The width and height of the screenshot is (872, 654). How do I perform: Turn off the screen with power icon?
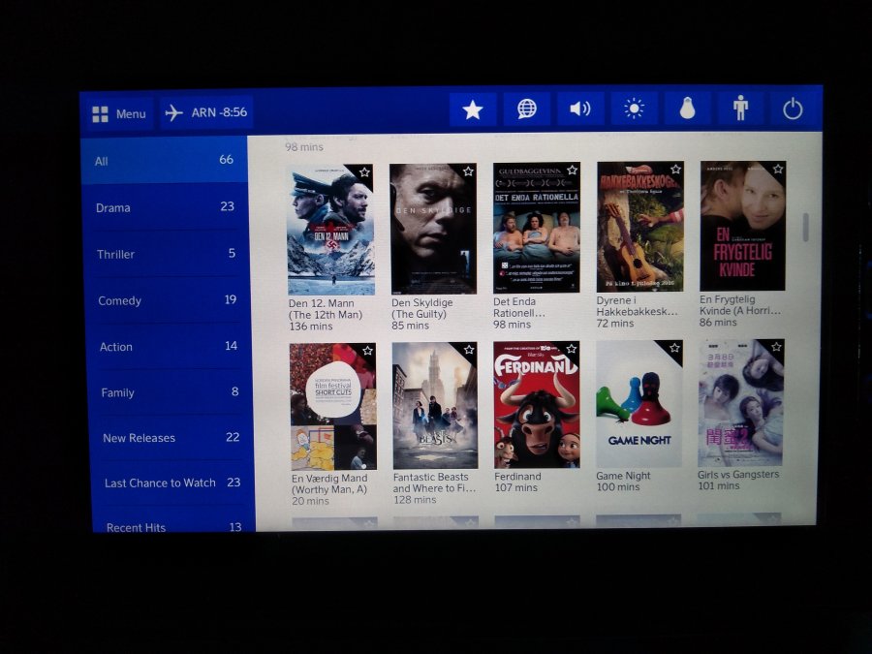(x=793, y=109)
